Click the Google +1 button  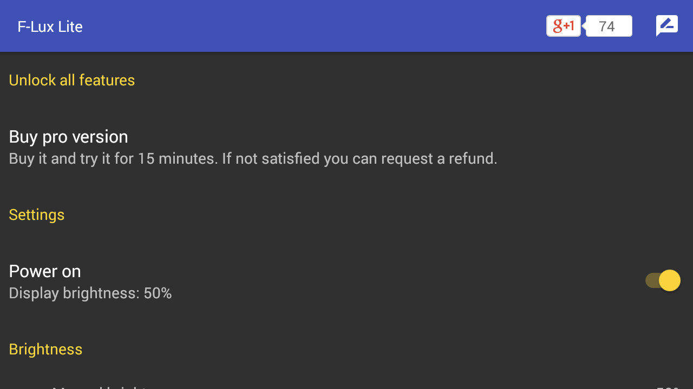564,26
